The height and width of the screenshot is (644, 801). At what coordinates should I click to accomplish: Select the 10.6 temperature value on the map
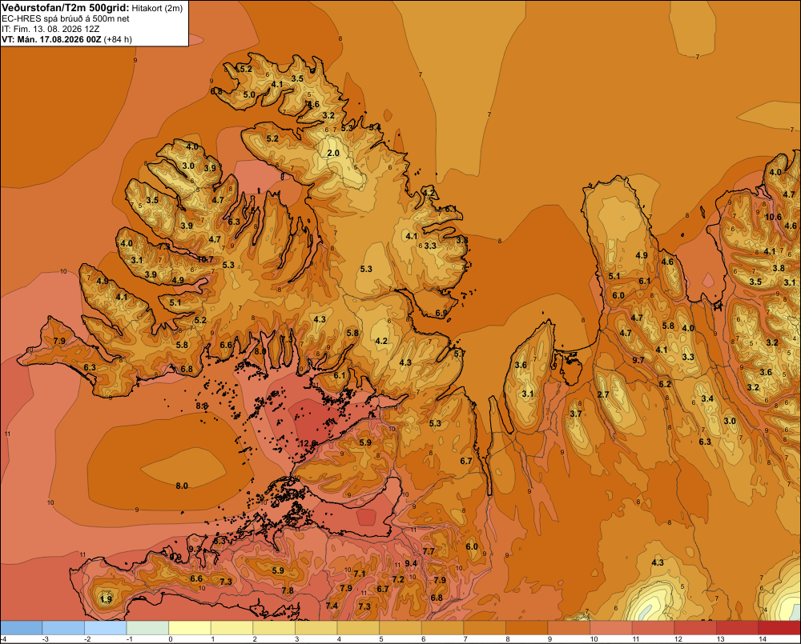pyautogui.click(x=773, y=217)
